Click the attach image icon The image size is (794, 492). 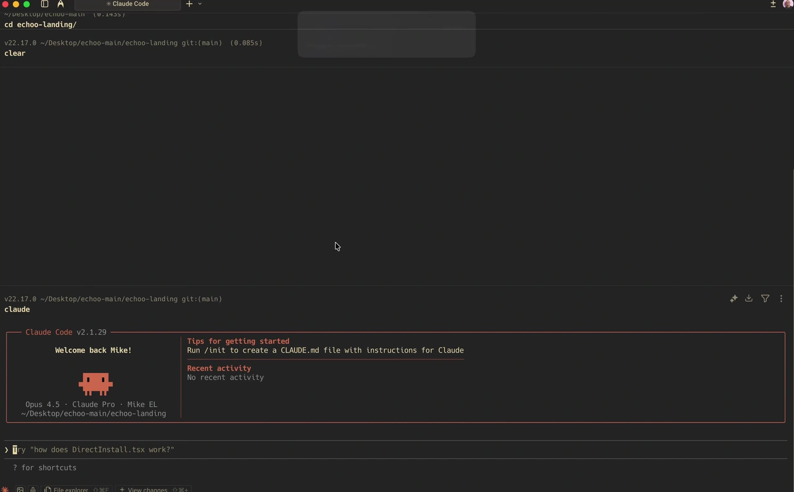pos(20,490)
